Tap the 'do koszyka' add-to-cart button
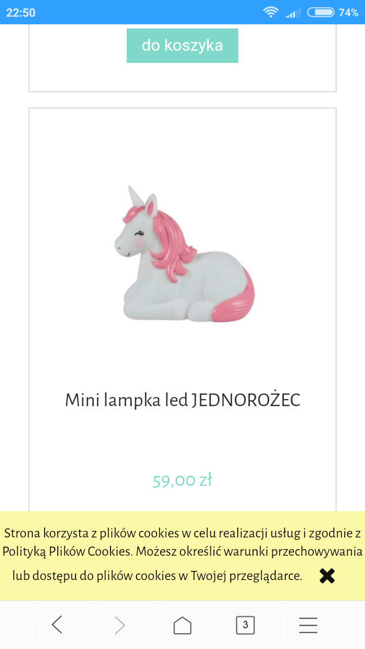The height and width of the screenshot is (649, 365). pos(182,45)
